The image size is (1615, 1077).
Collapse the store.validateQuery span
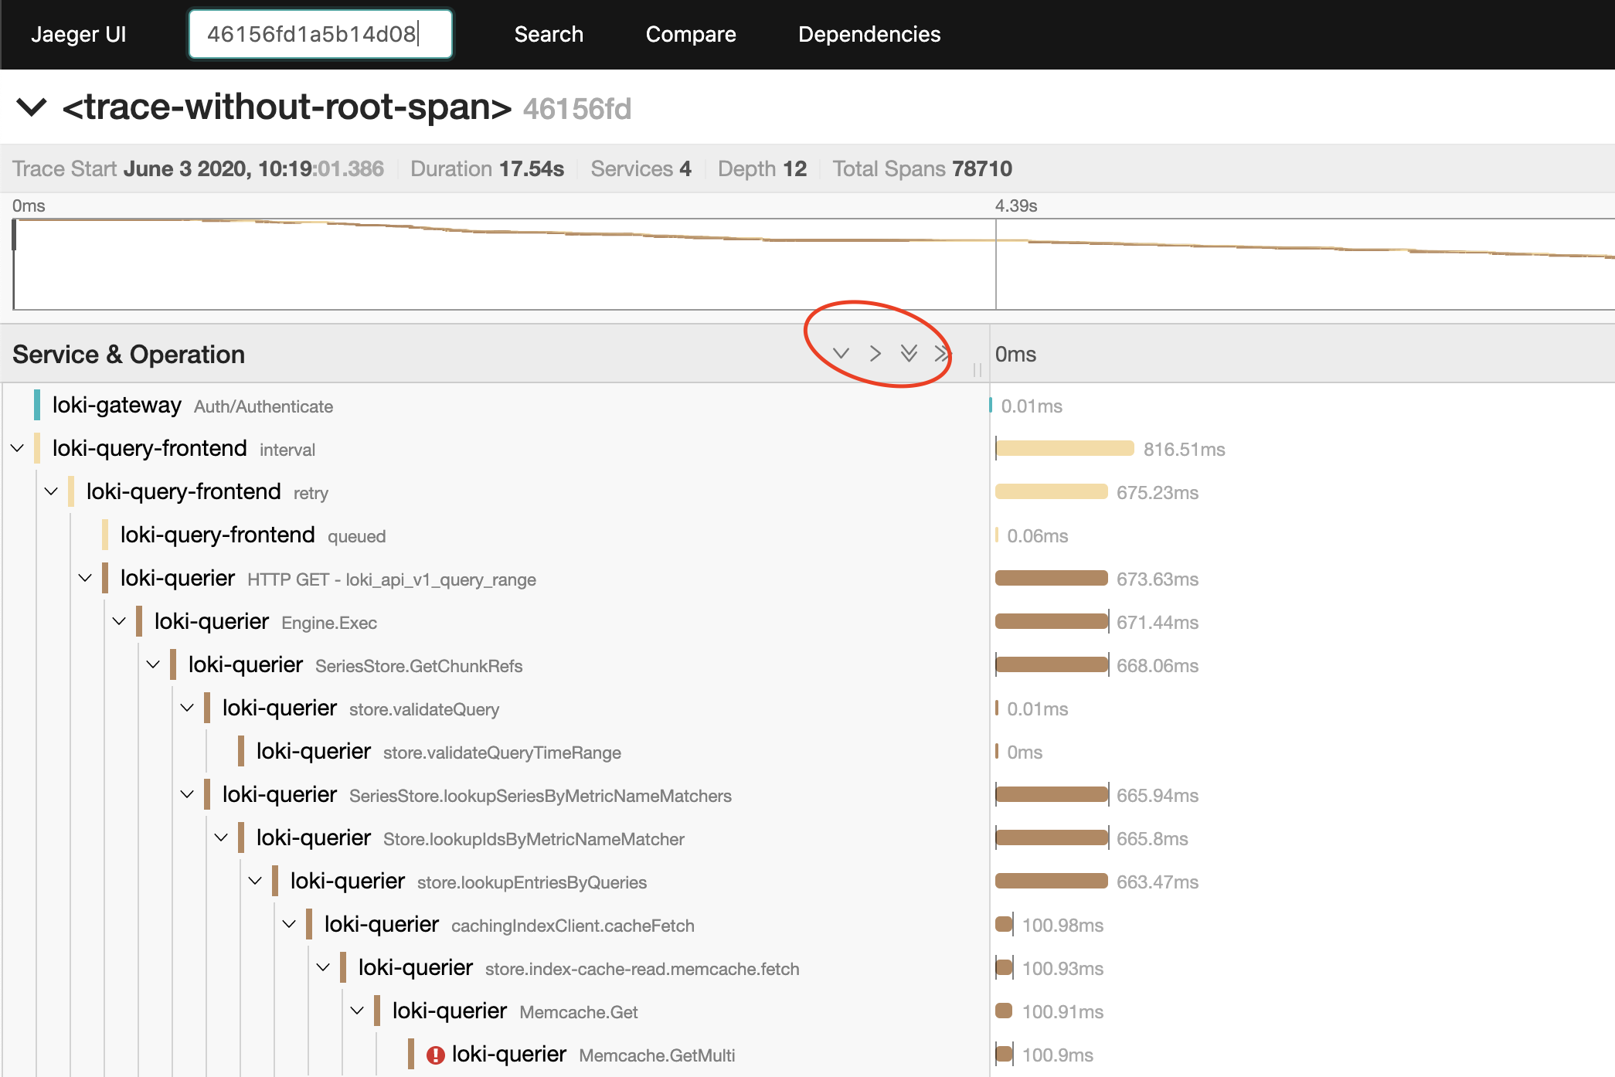(188, 708)
